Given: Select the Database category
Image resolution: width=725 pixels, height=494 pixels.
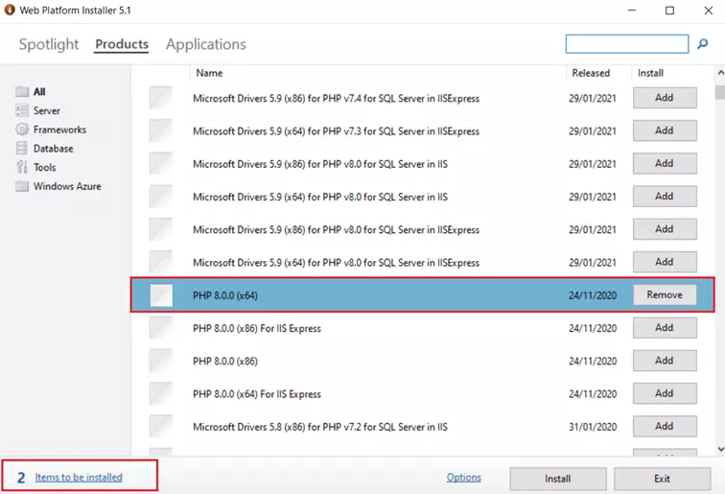Looking at the screenshot, I should 53,149.
